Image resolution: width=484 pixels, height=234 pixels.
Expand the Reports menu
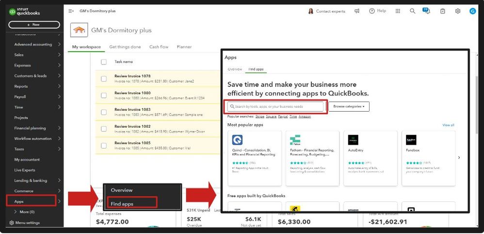(x=59, y=86)
